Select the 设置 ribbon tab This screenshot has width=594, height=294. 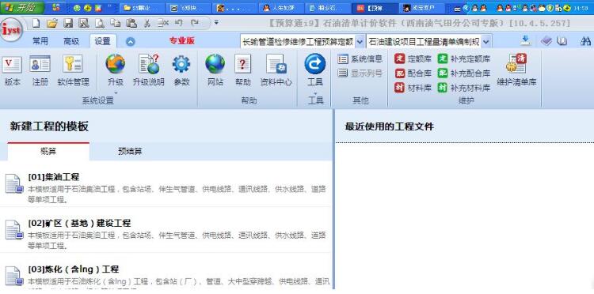pos(103,41)
